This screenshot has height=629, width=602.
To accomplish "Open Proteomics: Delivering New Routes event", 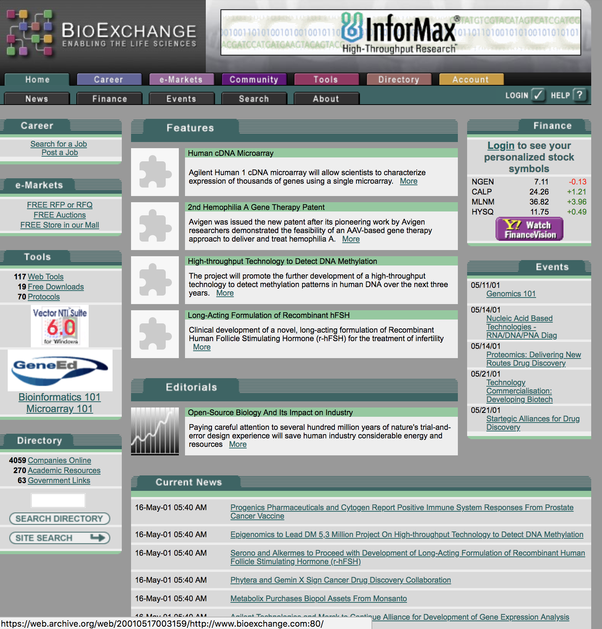I will coord(533,359).
